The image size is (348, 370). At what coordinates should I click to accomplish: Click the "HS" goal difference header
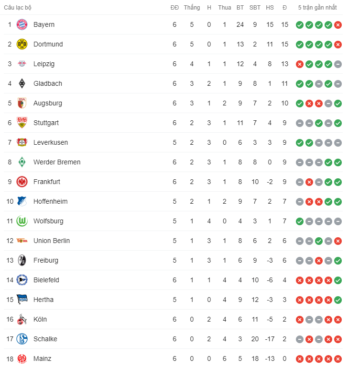point(270,8)
